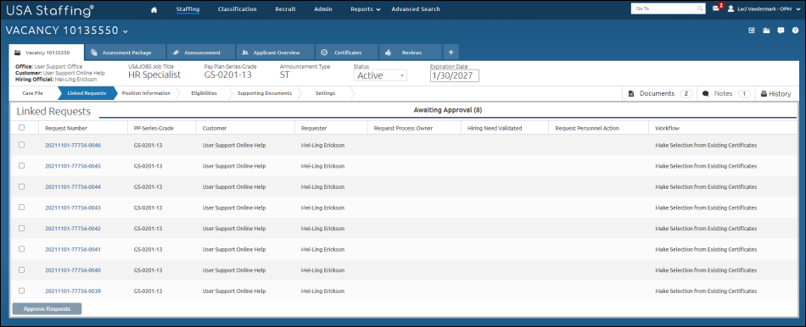The image size is (806, 327).
Task: Go to Settings step
Action: 326,93
